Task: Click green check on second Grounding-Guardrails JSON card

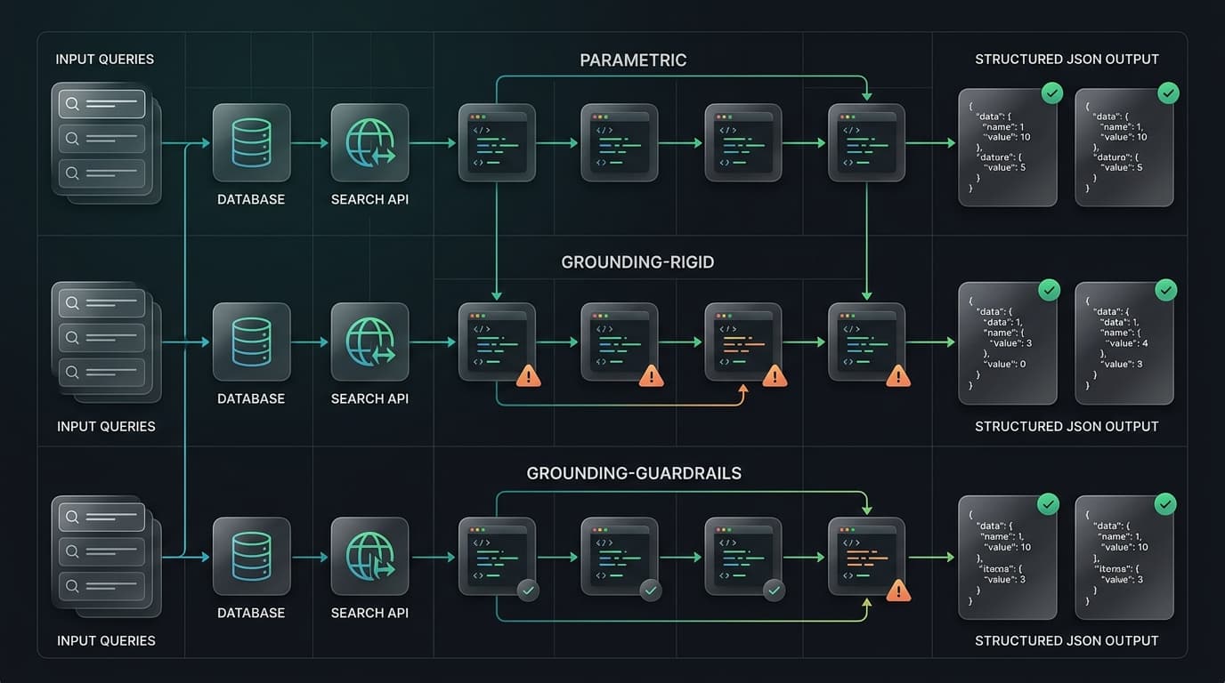Action: pos(1165,504)
